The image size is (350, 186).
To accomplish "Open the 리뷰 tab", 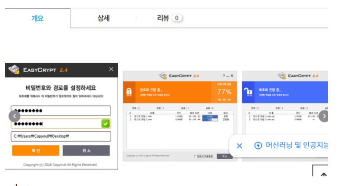I will (x=169, y=18).
